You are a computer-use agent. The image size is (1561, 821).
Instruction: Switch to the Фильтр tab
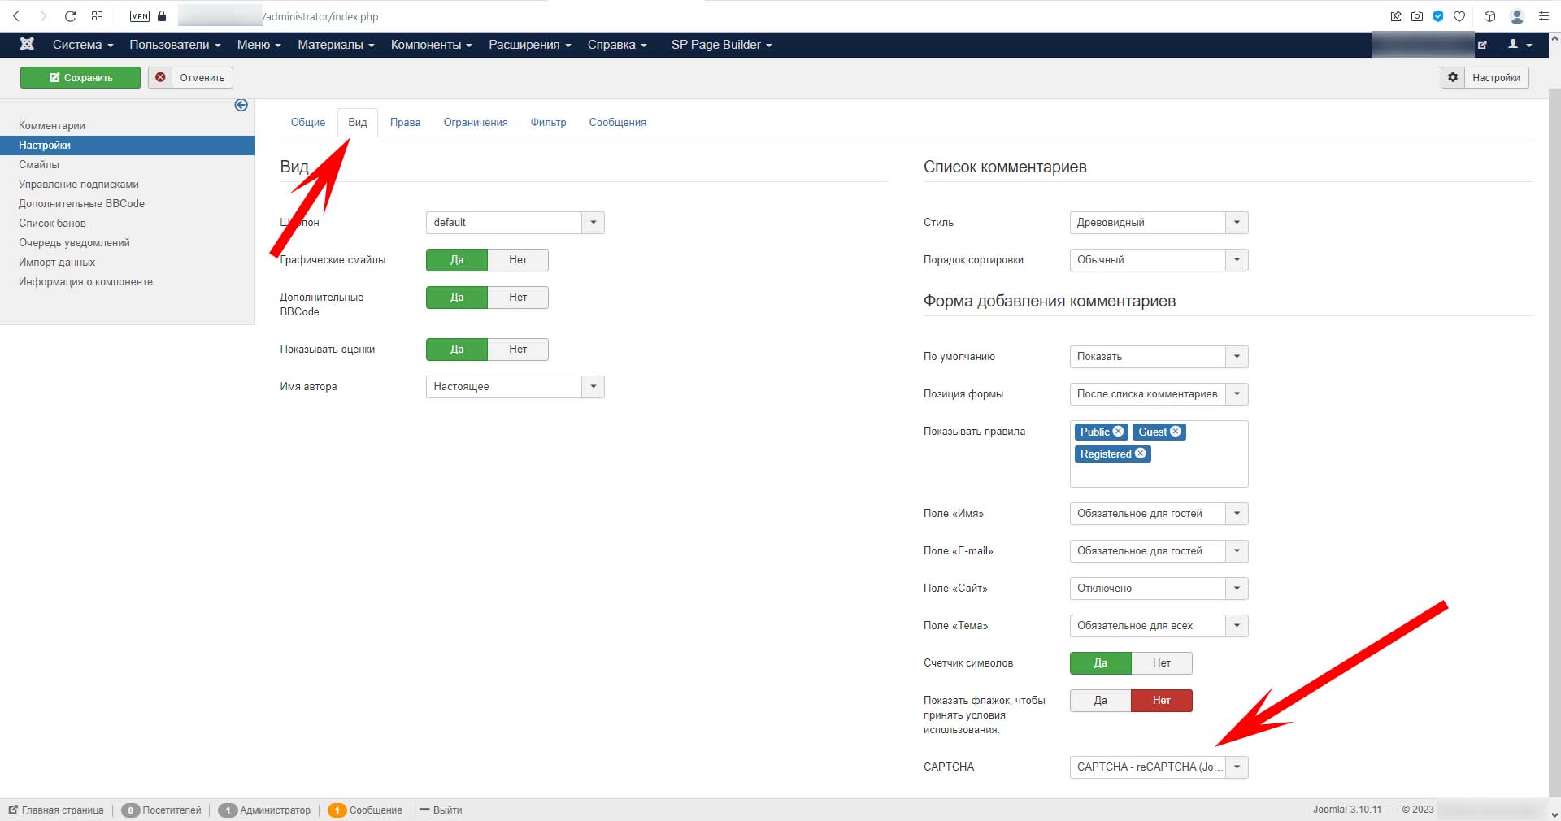pos(548,123)
